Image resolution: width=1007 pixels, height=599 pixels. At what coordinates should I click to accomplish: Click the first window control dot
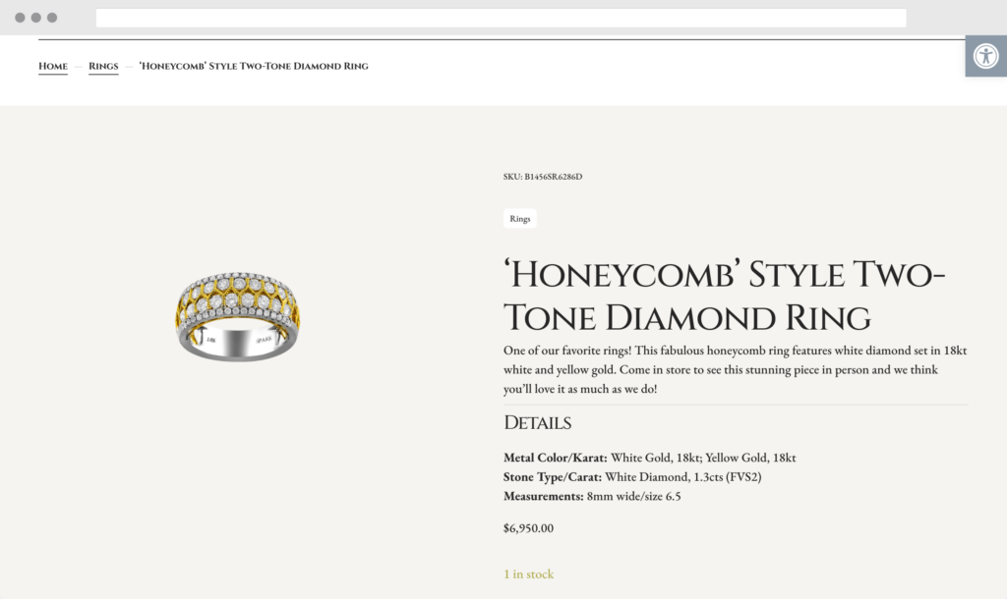20,18
